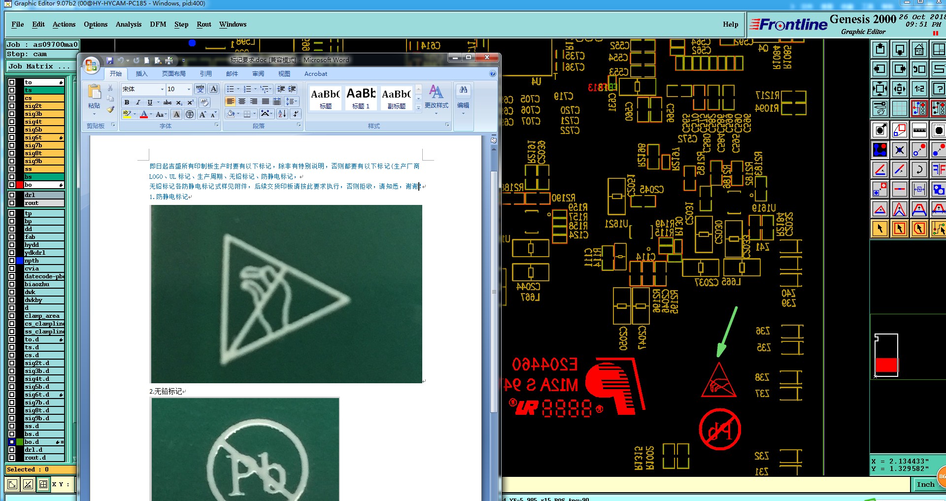Open the Actions menu in Genesis
Viewport: 946px width, 501px height.
point(64,24)
